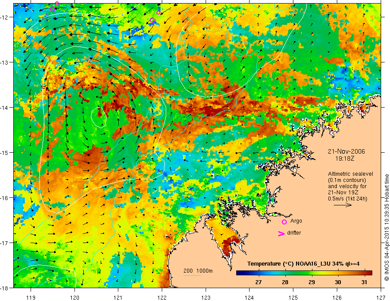Click the dark red end of temperature colorbar
The image size is (390, 301).
[369, 273]
